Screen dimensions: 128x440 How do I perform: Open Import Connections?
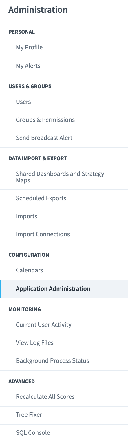pos(64,234)
